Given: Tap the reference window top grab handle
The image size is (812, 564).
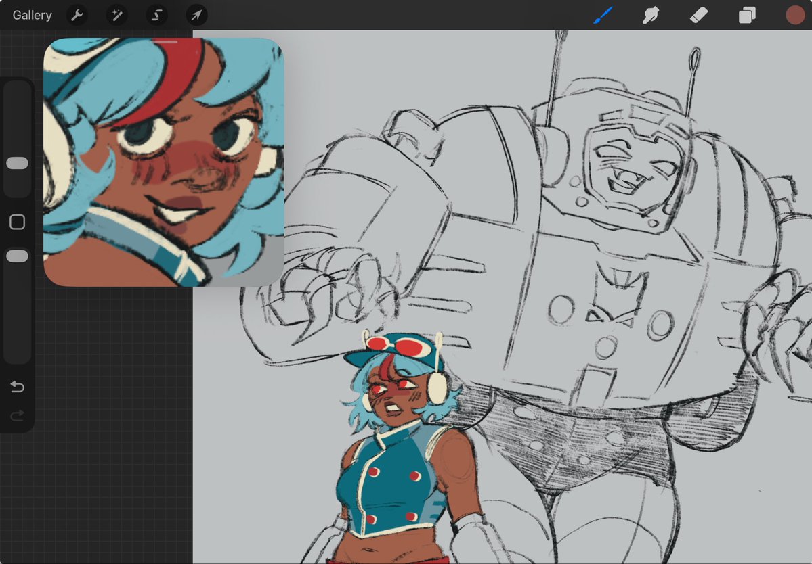Looking at the screenshot, I should point(165,42).
